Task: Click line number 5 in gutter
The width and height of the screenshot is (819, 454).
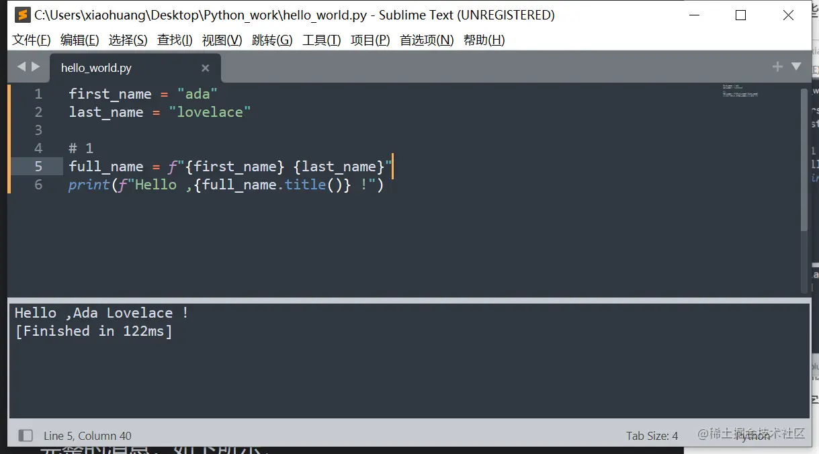Action: (38, 167)
